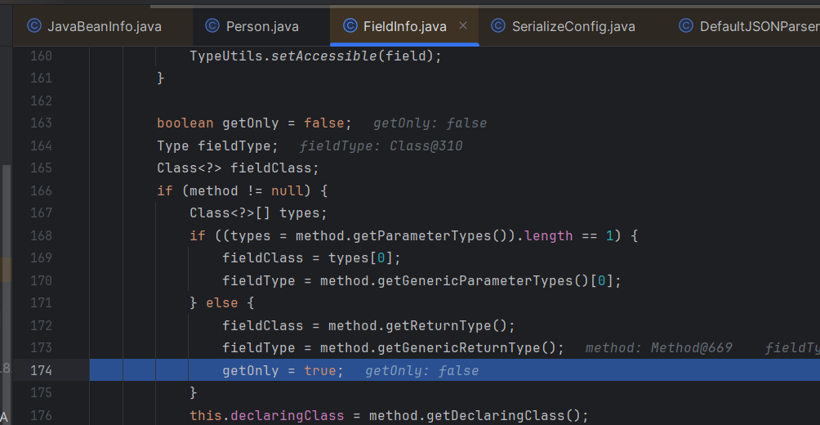Click the 'getOnly: false' hint on line 163

point(430,123)
